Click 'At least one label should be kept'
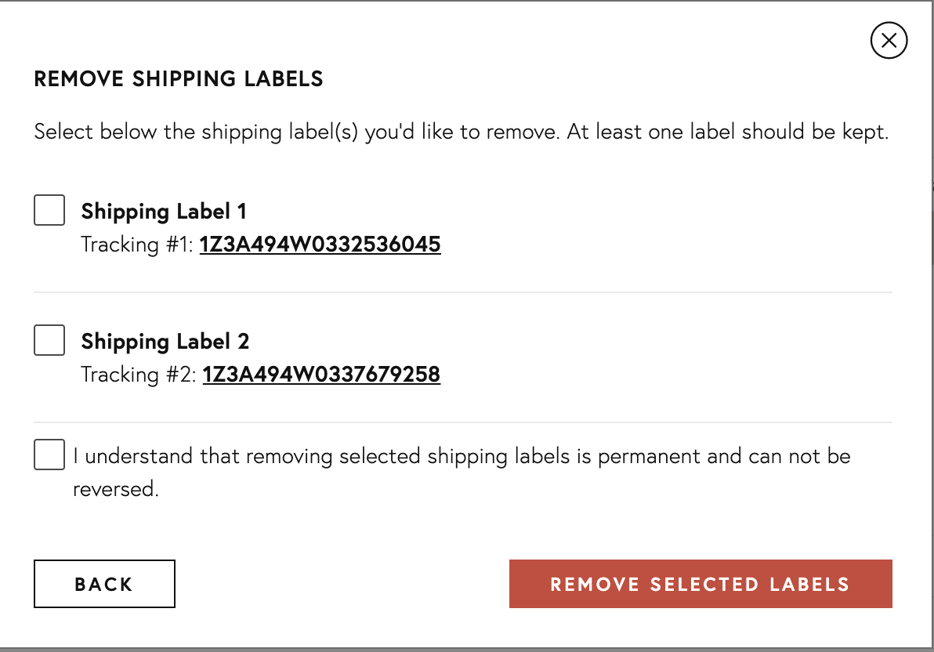 coord(727,132)
